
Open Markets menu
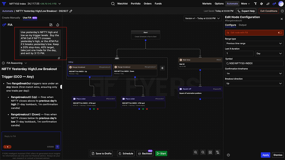[x=207, y=4]
